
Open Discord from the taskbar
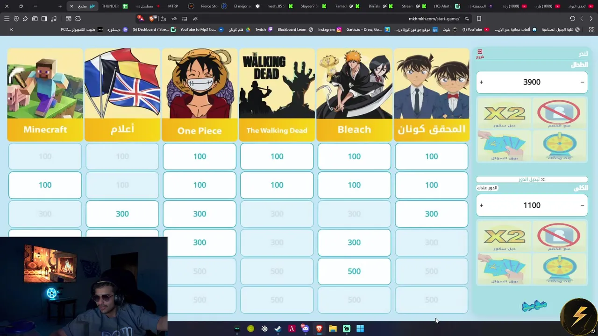coord(305,329)
